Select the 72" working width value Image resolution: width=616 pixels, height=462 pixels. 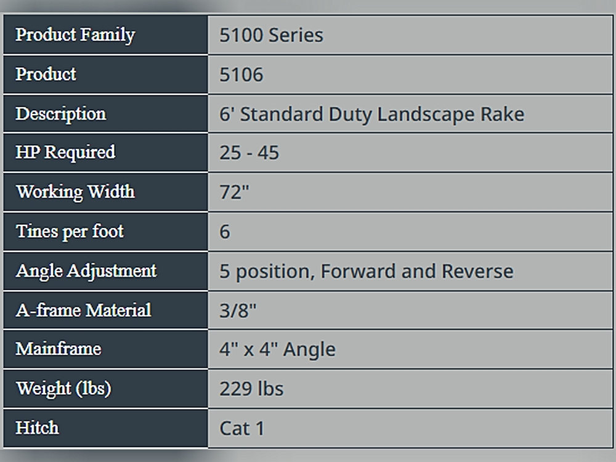tap(234, 192)
